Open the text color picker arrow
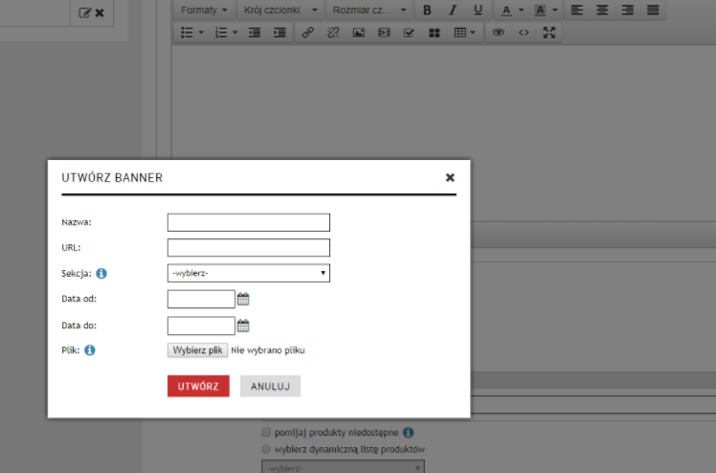Screen dimensions: 716x473 521,10
